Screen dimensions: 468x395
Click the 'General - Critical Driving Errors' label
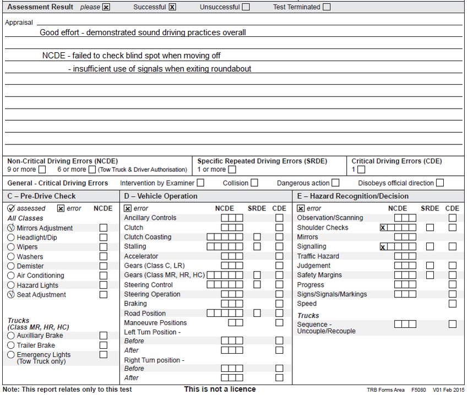tap(58, 183)
